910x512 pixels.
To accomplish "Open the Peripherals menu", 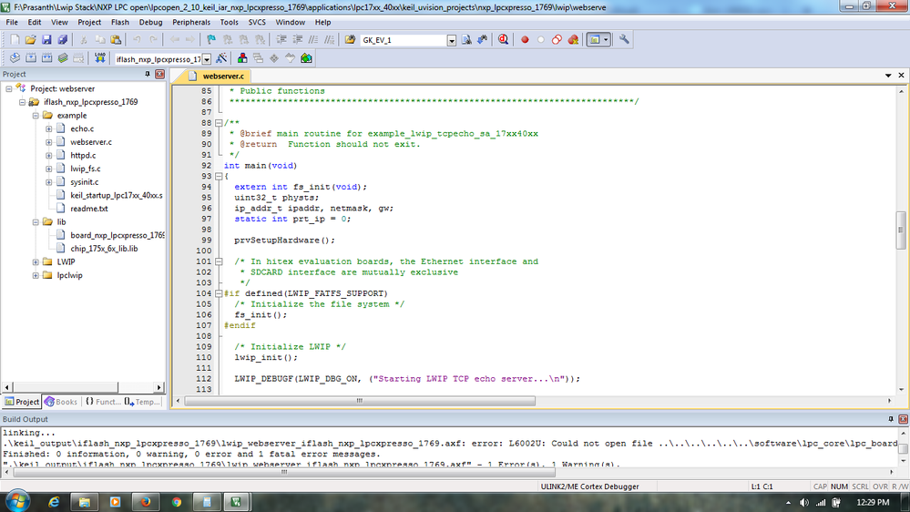I will [x=191, y=22].
